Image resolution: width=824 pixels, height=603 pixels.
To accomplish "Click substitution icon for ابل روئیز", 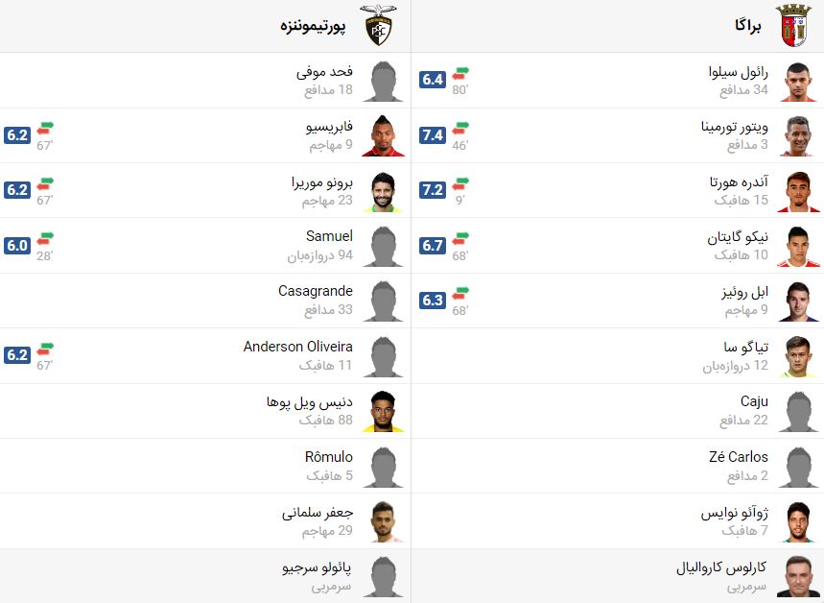I will coord(460,294).
